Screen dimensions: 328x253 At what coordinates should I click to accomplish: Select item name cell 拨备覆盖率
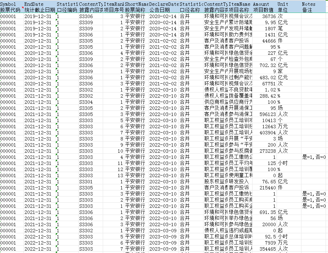240,96
